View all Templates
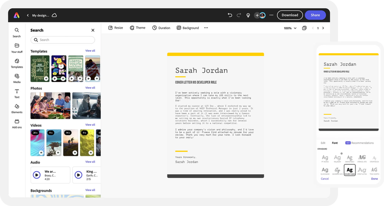The width and height of the screenshot is (384, 206). 90,51
